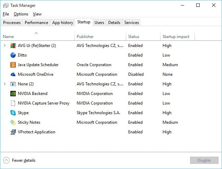Click the AVG Ui (Re)Starter icon
This screenshot has height=169, width=222.
[x=13, y=46]
